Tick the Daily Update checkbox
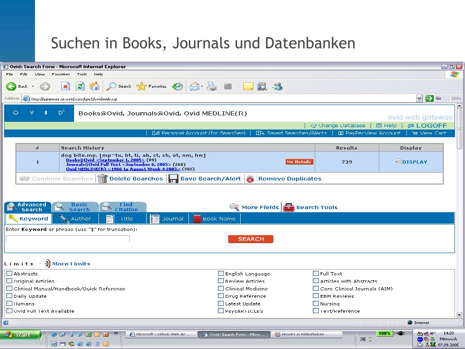This screenshot has width=465, height=349. 10,296
